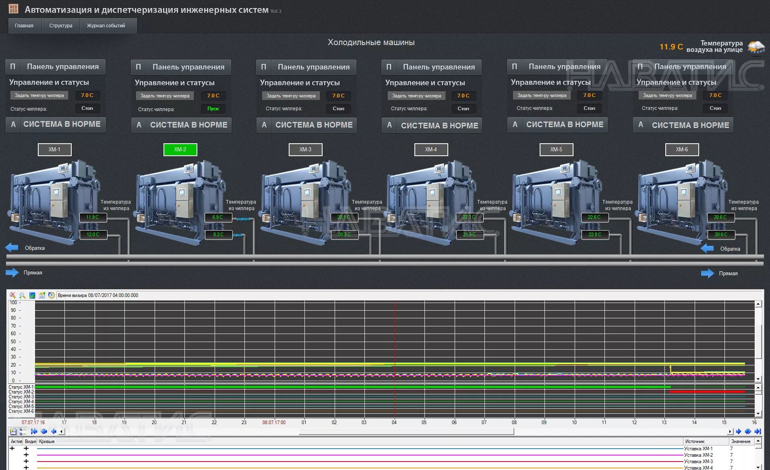
Task: Toggle the А mode button for chiller ХМ-6
Action: 641,125
